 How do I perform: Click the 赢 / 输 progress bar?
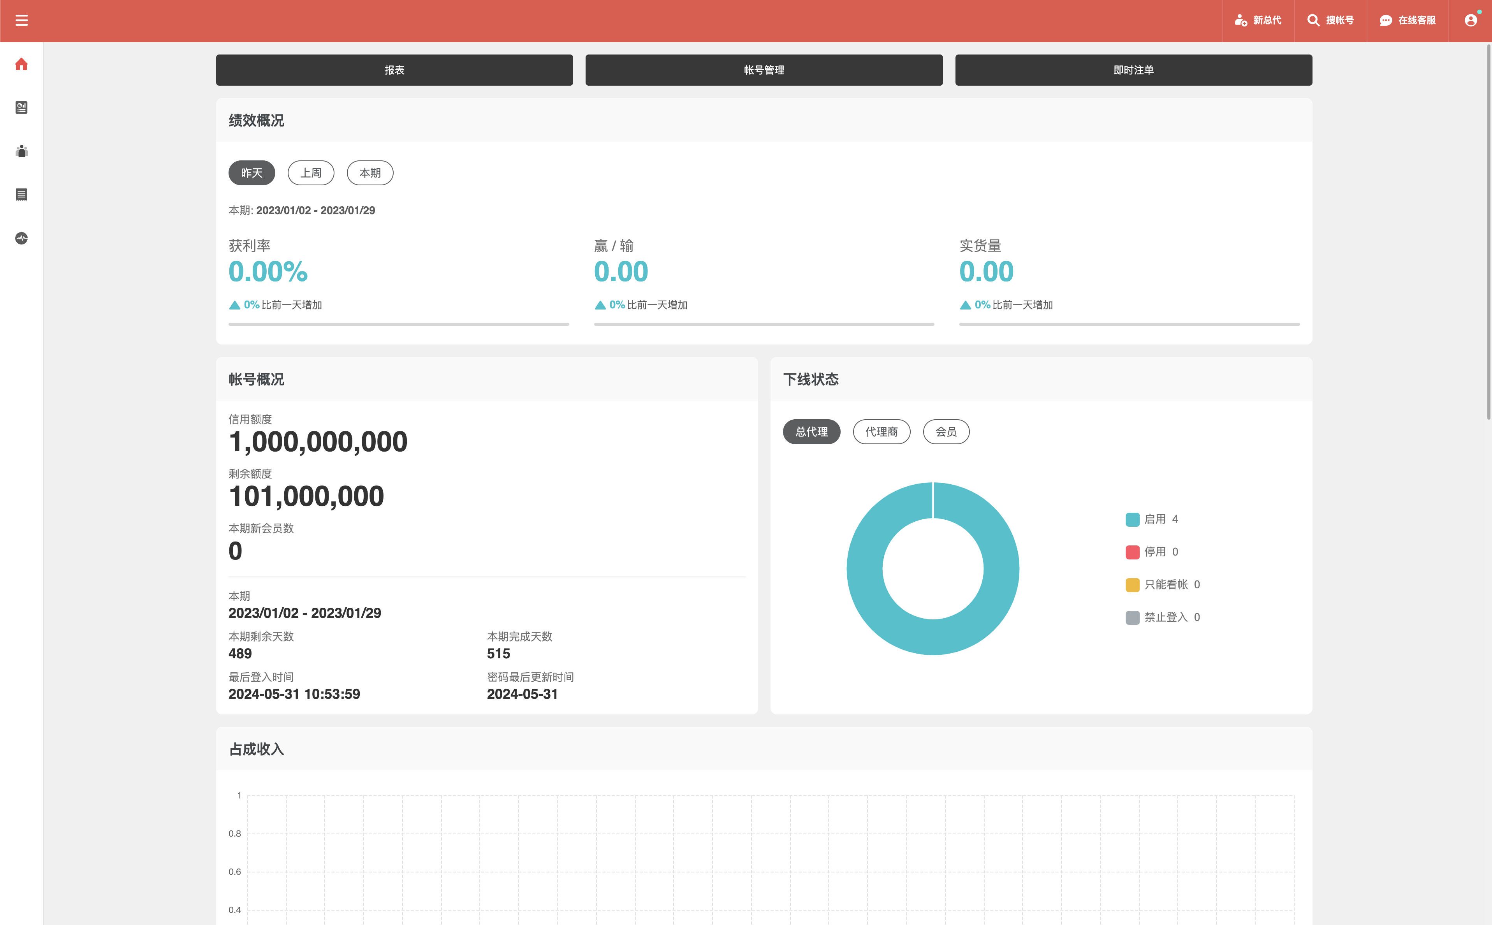click(764, 324)
